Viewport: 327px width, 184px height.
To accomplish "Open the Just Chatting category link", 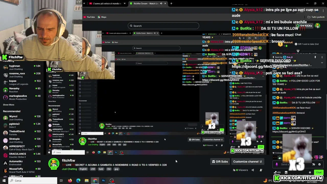I will point(69,169).
